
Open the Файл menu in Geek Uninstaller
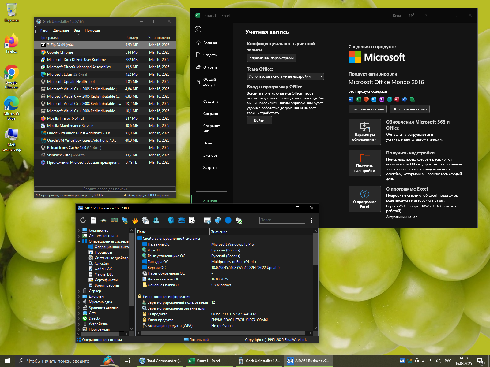44,30
